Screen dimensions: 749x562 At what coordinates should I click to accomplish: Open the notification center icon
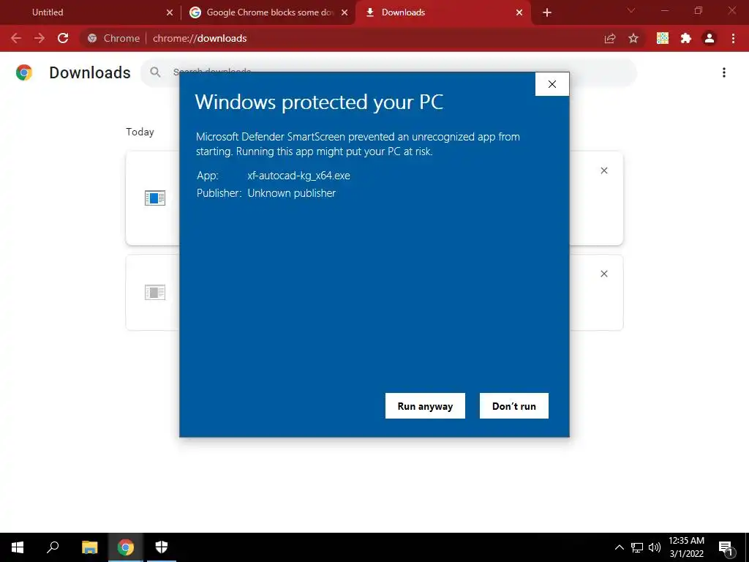726,547
